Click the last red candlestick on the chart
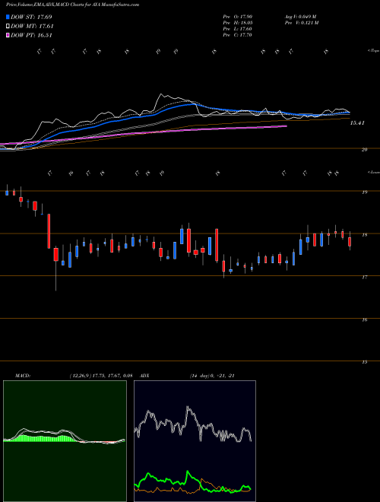The image size is (380, 502). (x=350, y=241)
